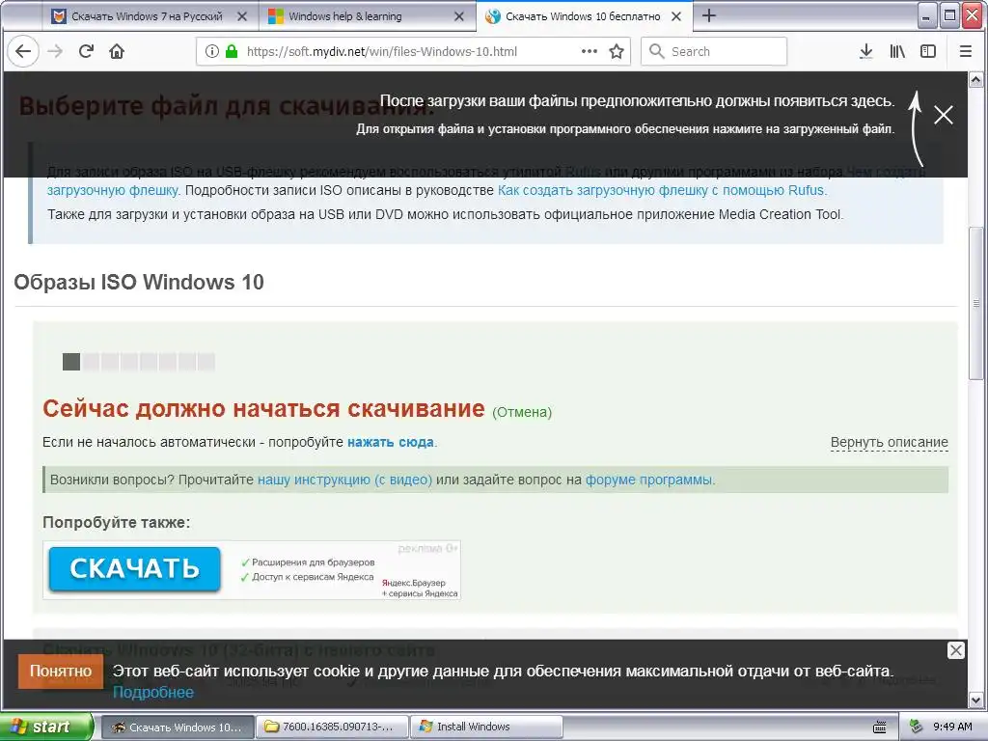This screenshot has height=741, width=988.
Task: Open the Firefox hamburger menu
Action: coord(965,52)
